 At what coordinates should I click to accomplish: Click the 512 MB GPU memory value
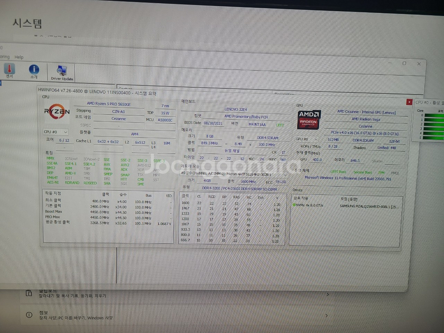pyautogui.click(x=333, y=139)
